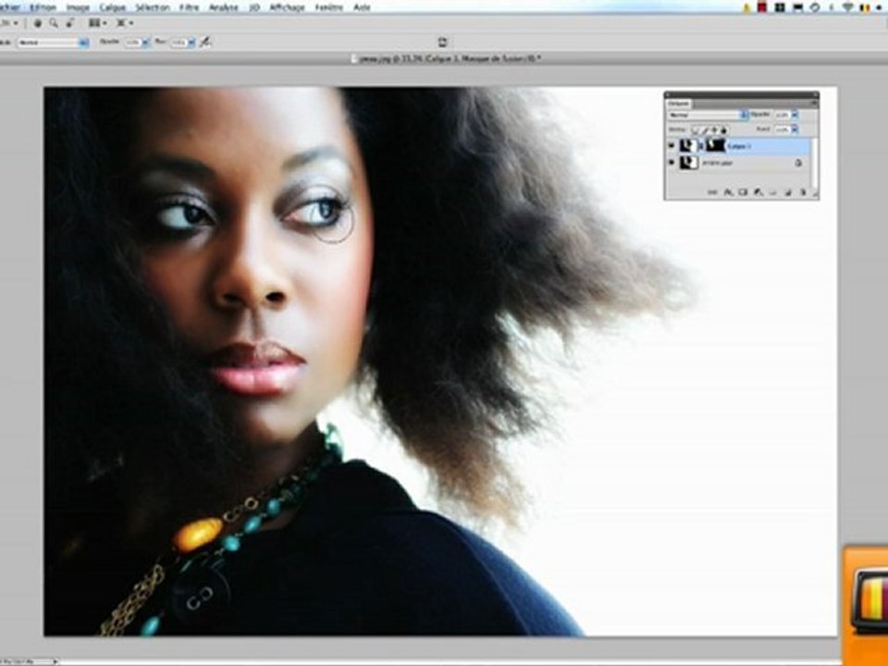Open the Filtre menu

pyautogui.click(x=189, y=7)
